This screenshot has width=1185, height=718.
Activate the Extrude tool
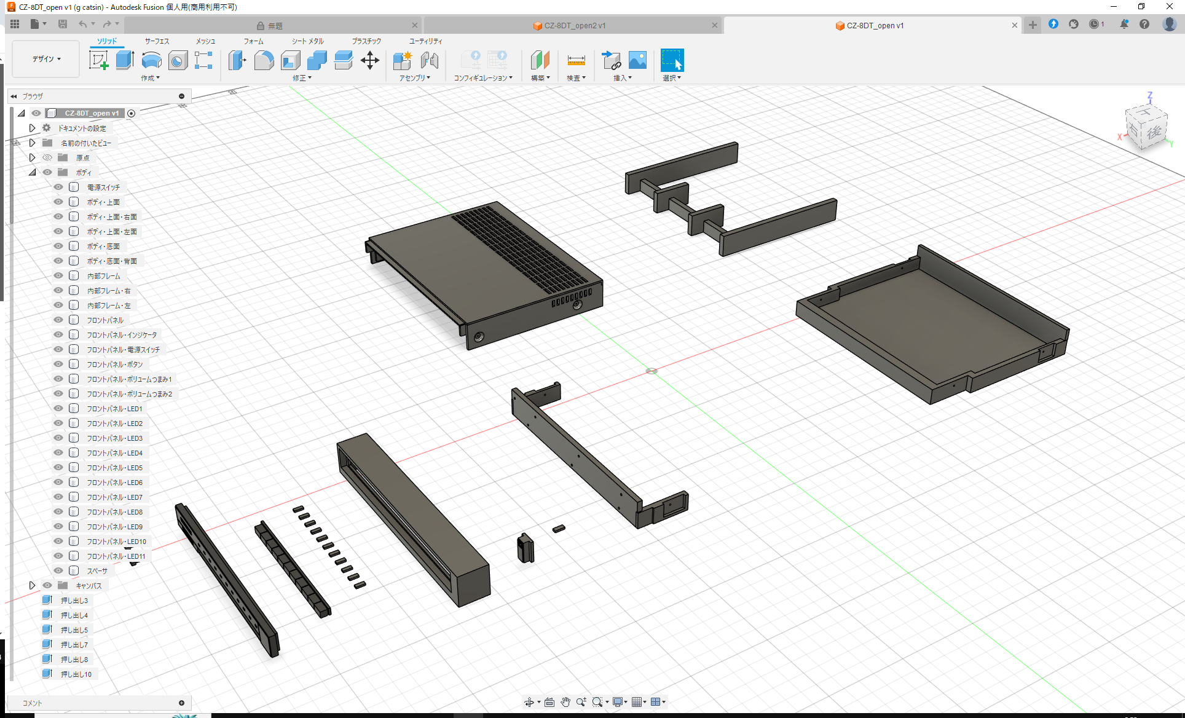click(125, 60)
